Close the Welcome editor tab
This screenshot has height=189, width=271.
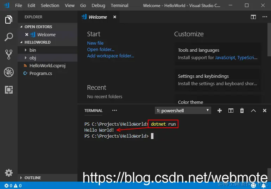click(x=115, y=17)
